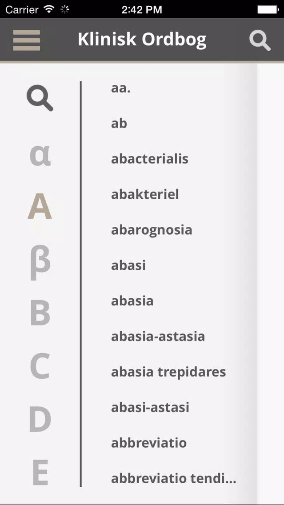The image size is (284, 505).
Task: Tap the 'Klinisk Ordbog' header title
Action: 142,40
